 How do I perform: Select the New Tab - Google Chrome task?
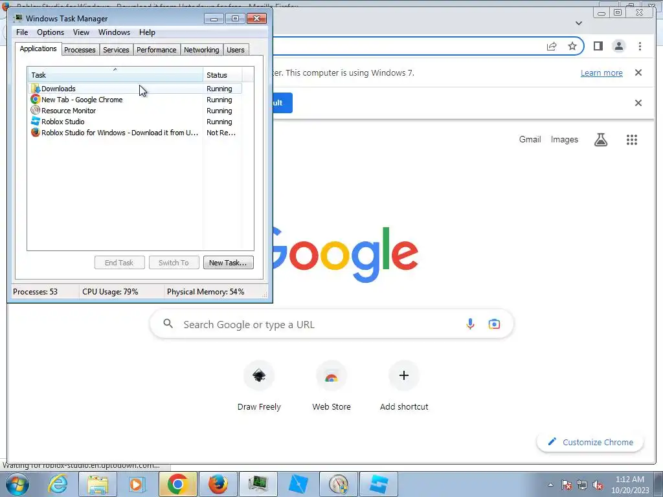pyautogui.click(x=135, y=100)
